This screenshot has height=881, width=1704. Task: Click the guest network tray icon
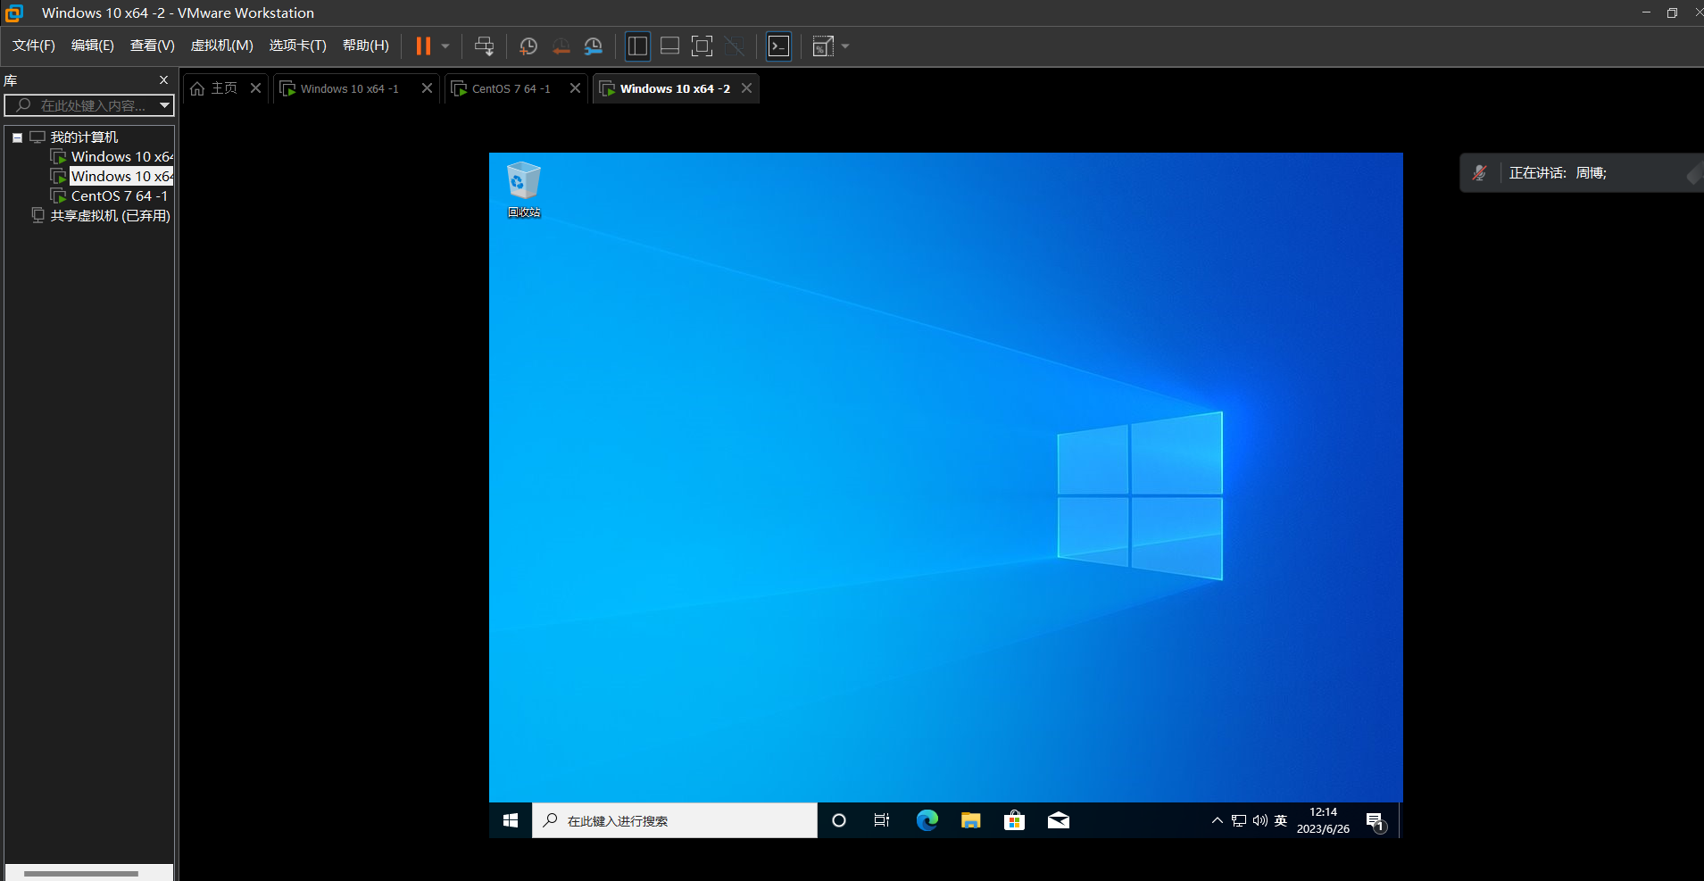1239,820
